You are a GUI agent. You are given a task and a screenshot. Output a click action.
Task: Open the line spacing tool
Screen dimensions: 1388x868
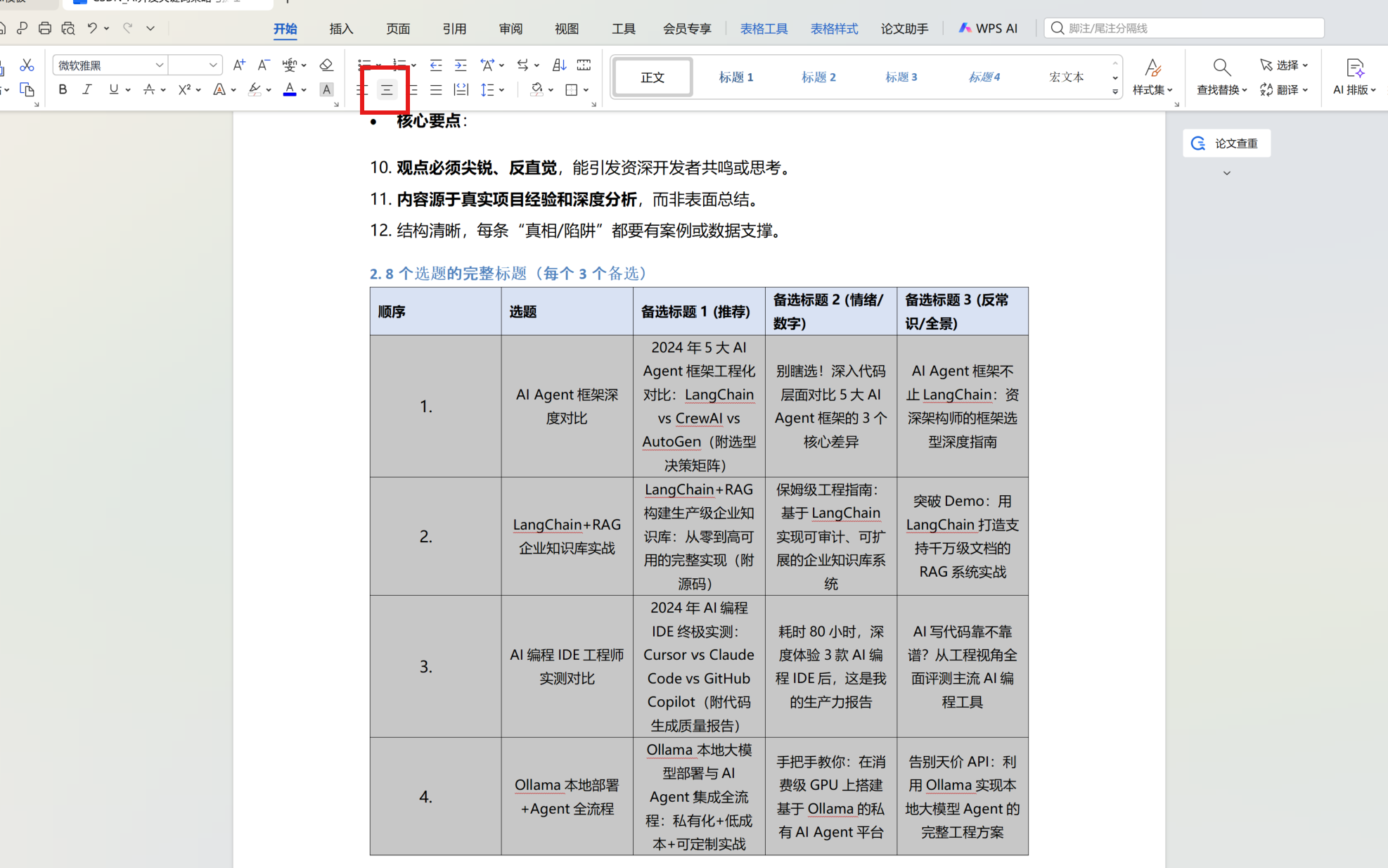pyautogui.click(x=487, y=89)
